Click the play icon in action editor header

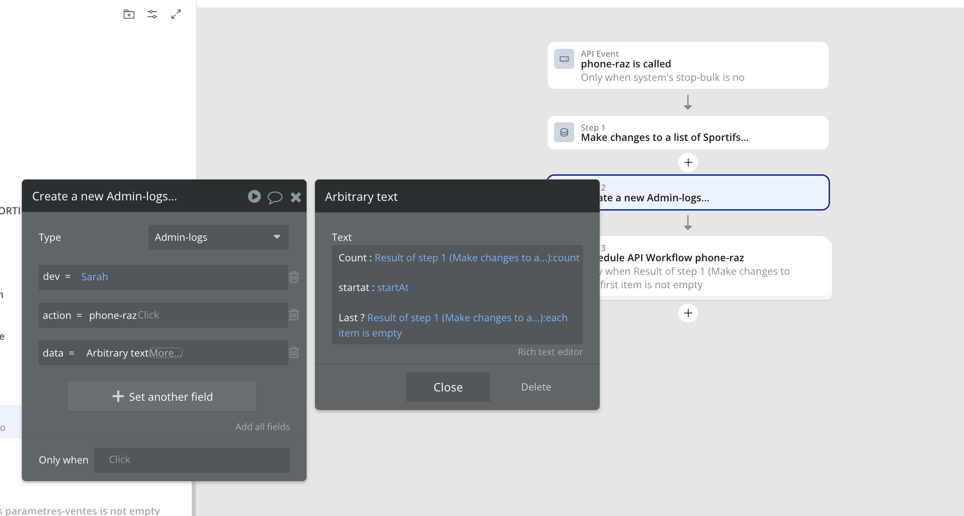[254, 197]
